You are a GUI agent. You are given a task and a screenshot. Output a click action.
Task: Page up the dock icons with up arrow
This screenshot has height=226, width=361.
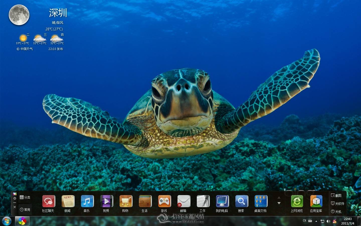point(279,198)
